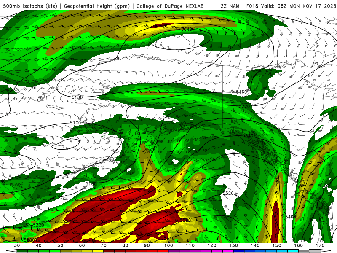The height and width of the screenshot is (253, 337).
Task: Click the 30 kts value on color scale
Action: click(x=17, y=245)
